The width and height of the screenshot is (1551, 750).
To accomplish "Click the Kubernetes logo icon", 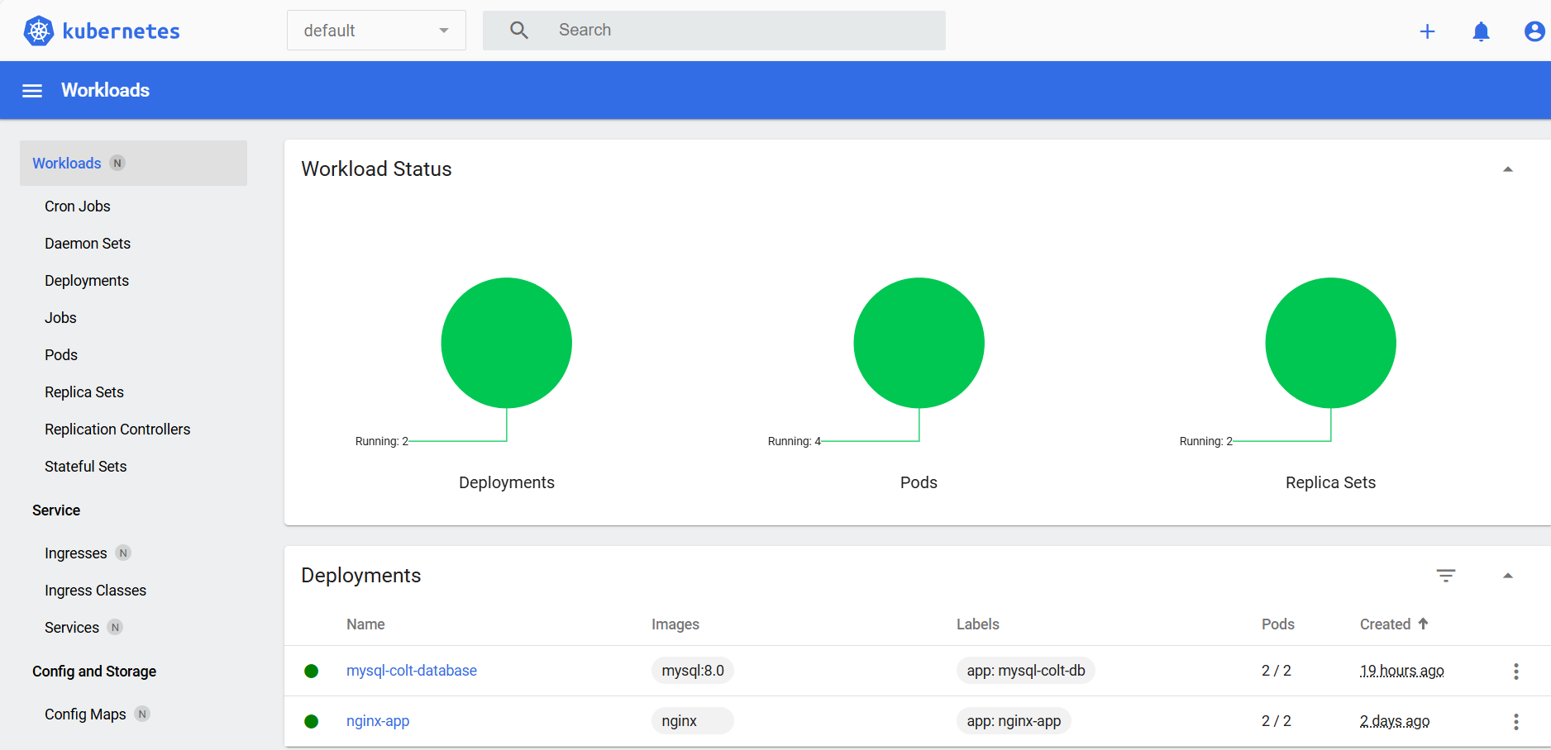I will [x=38, y=31].
